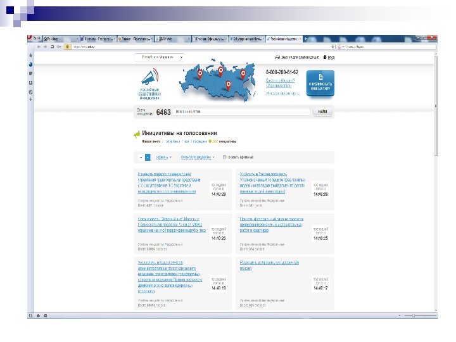Click bookmark star in the address bar
The image size is (456, 342).
332,47
